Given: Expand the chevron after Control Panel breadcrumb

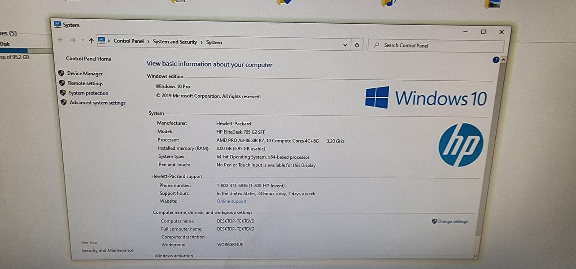Looking at the screenshot, I should (148, 41).
